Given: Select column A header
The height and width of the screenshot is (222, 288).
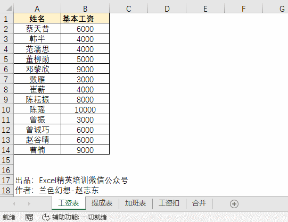Looking at the screenshot, I should (x=37, y=8).
